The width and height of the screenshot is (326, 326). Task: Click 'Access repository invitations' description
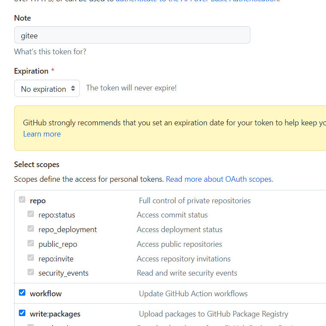pos(184,259)
